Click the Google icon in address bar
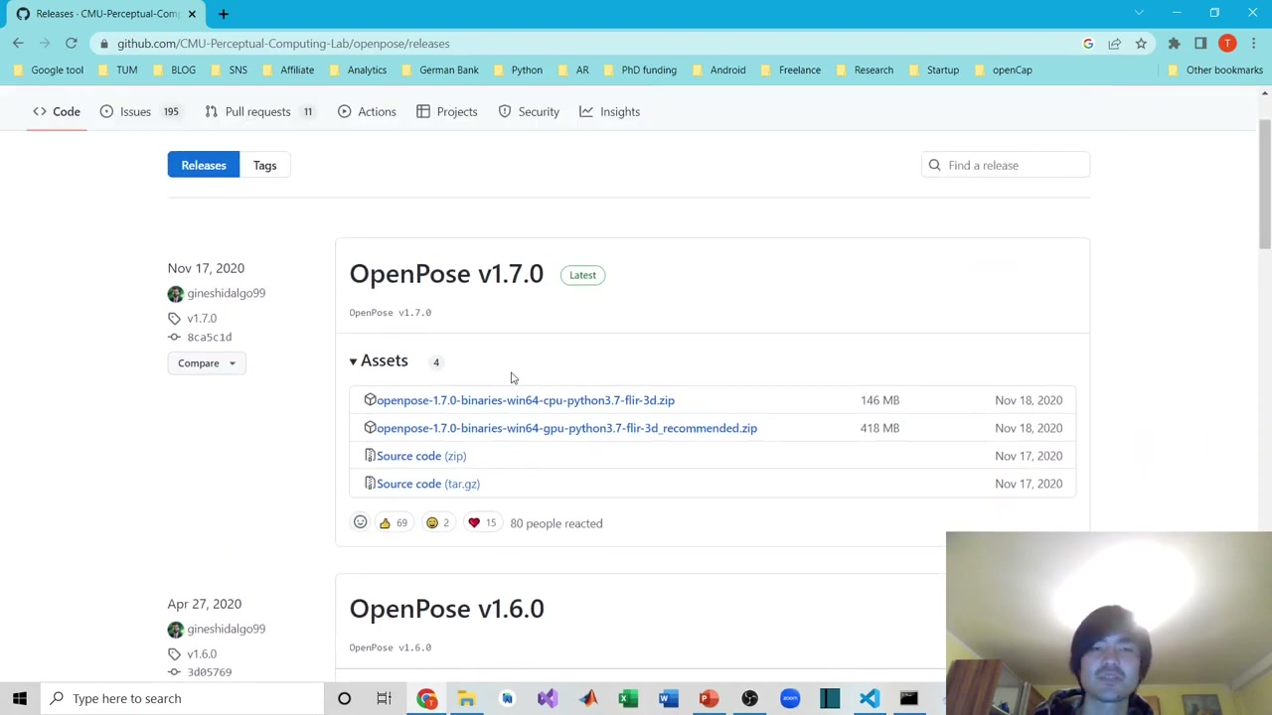Viewport: 1272px width, 715px height. 1088,44
